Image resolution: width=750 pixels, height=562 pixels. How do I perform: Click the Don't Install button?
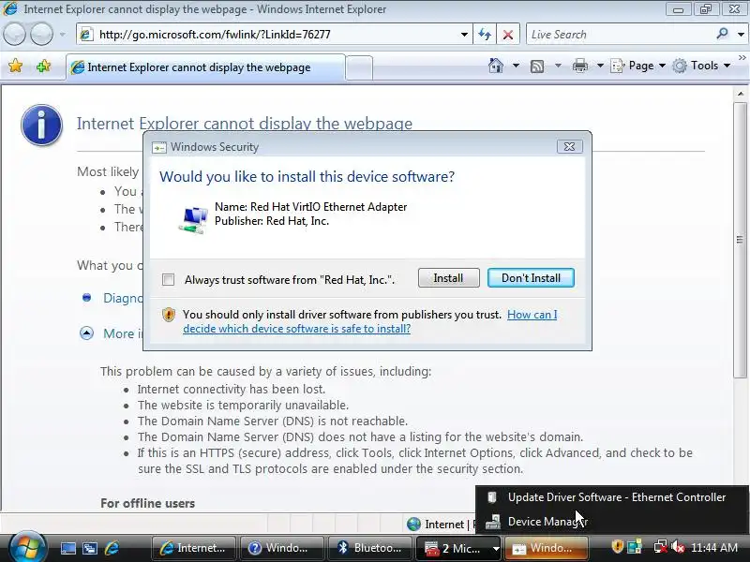coord(531,278)
